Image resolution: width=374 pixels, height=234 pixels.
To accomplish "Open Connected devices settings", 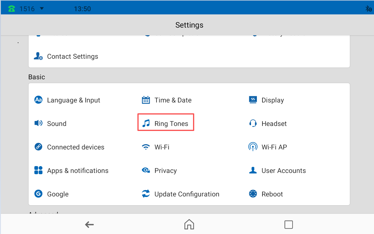I will (x=76, y=147).
